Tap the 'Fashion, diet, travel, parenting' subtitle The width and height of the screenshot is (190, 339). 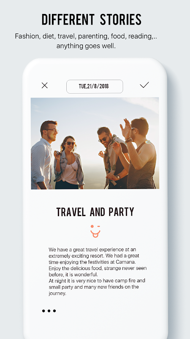tap(86, 36)
